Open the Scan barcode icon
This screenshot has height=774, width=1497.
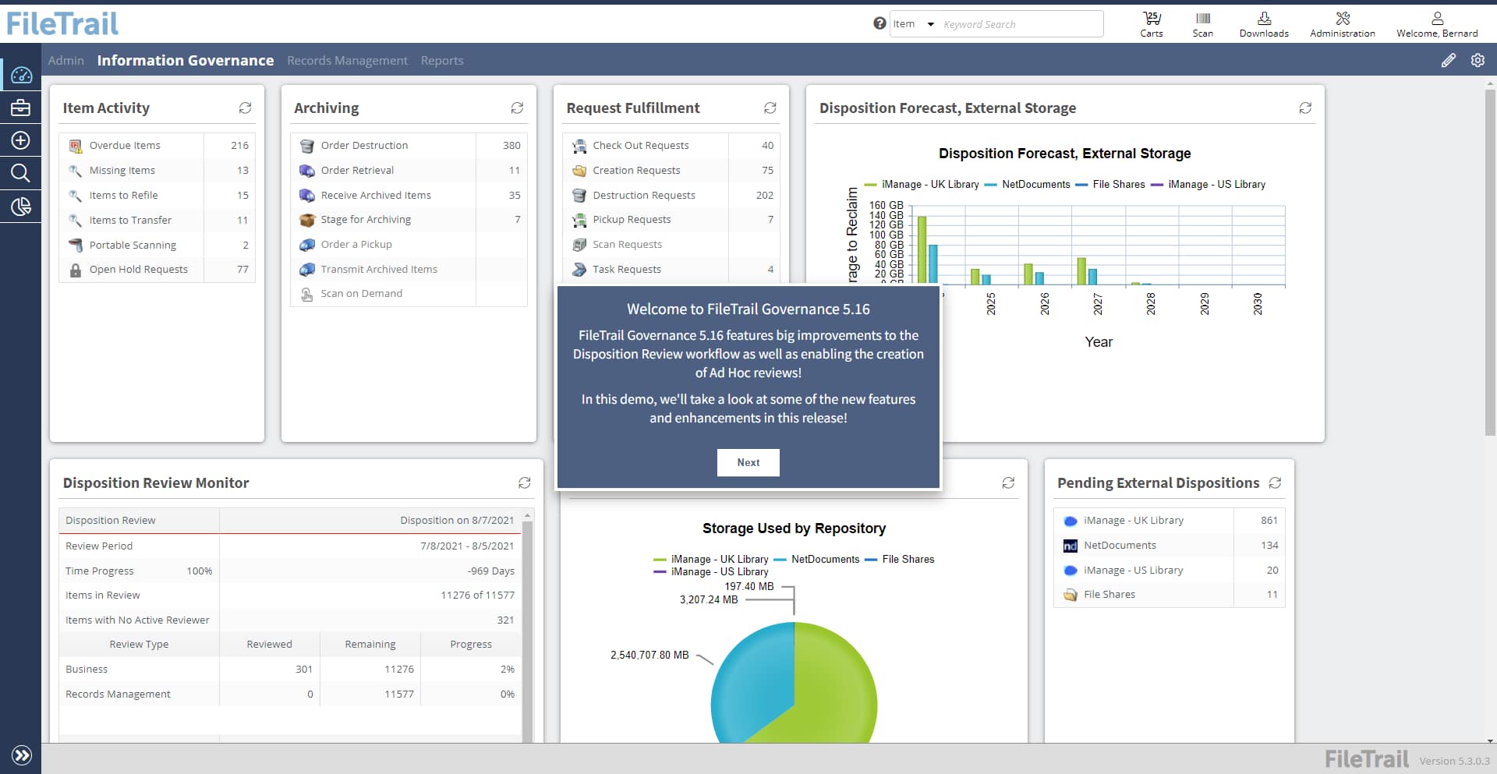[1203, 24]
